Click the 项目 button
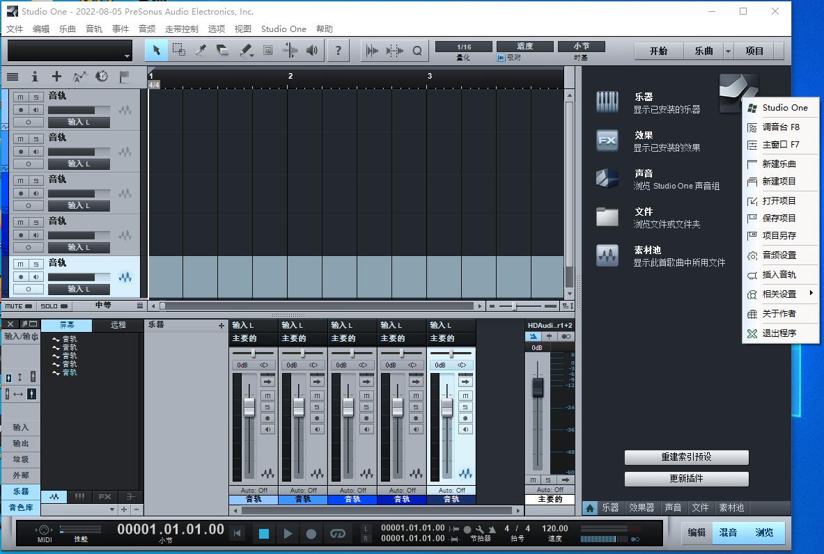This screenshot has width=824, height=554. 754,51
